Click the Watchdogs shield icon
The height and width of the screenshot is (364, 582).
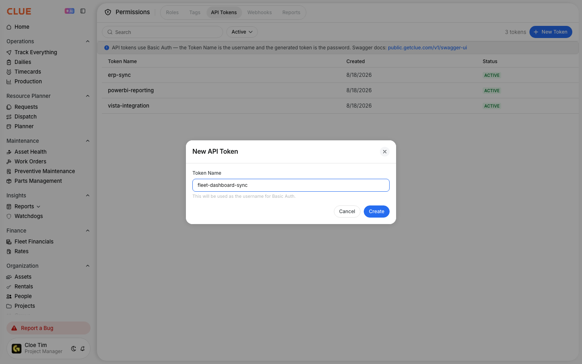pyautogui.click(x=9, y=216)
